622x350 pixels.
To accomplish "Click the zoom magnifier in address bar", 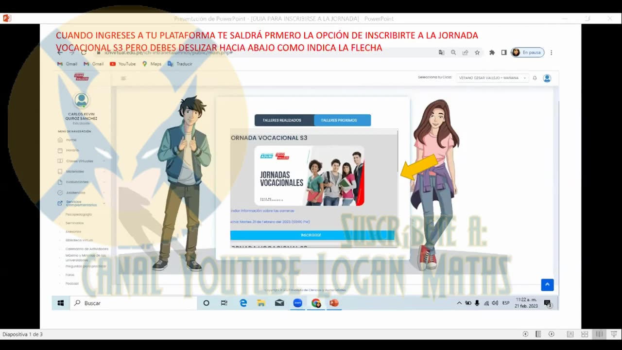I will (453, 52).
